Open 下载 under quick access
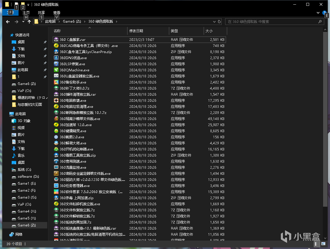 [x=21, y=49]
